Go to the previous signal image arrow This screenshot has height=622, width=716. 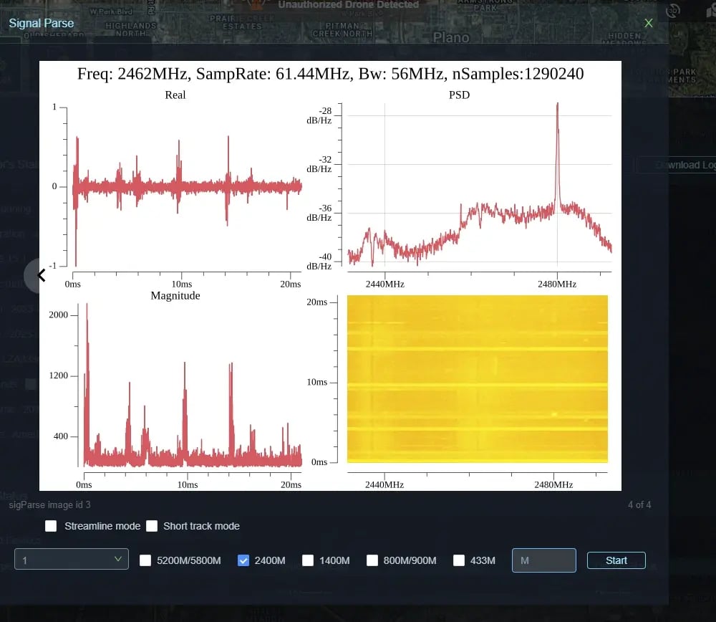click(41, 275)
